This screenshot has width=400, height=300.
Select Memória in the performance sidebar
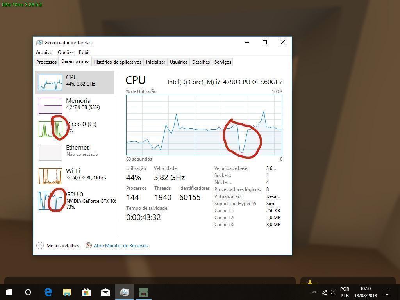(x=75, y=105)
